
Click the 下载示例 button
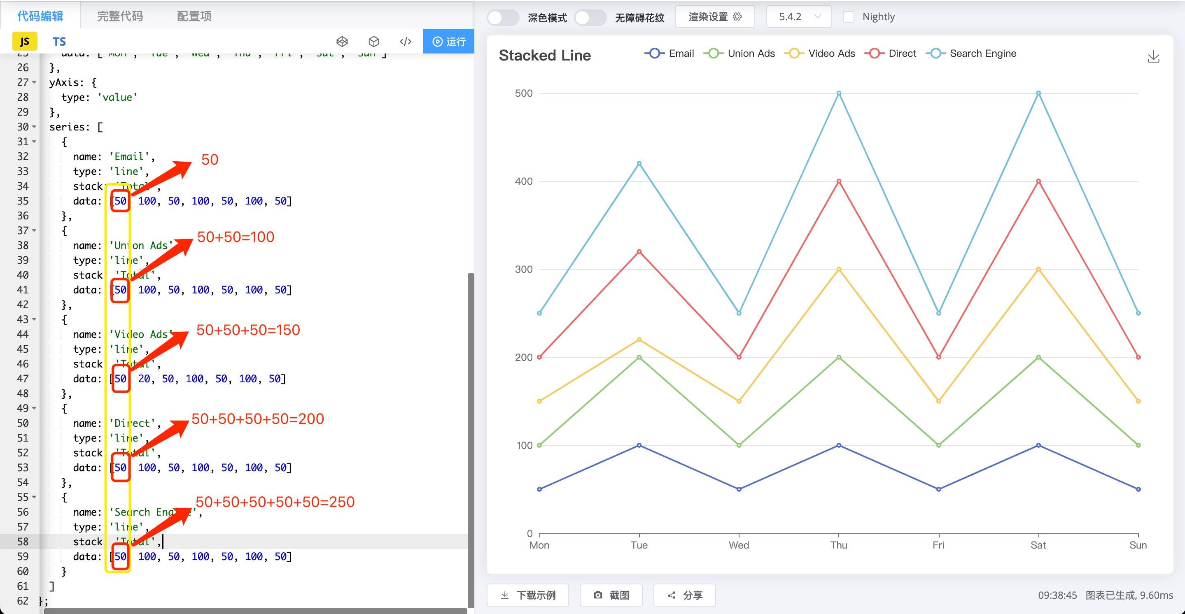click(x=527, y=595)
